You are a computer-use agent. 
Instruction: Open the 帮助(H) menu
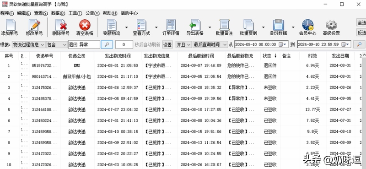pos(110,13)
